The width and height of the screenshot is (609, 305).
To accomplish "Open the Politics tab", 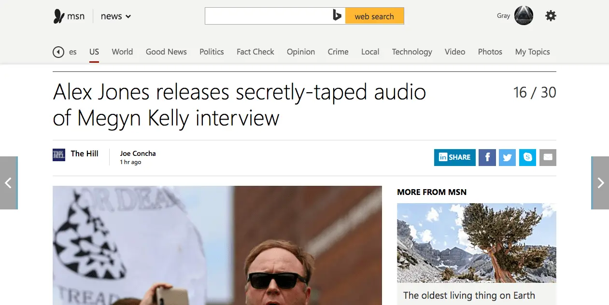I will pyautogui.click(x=212, y=52).
